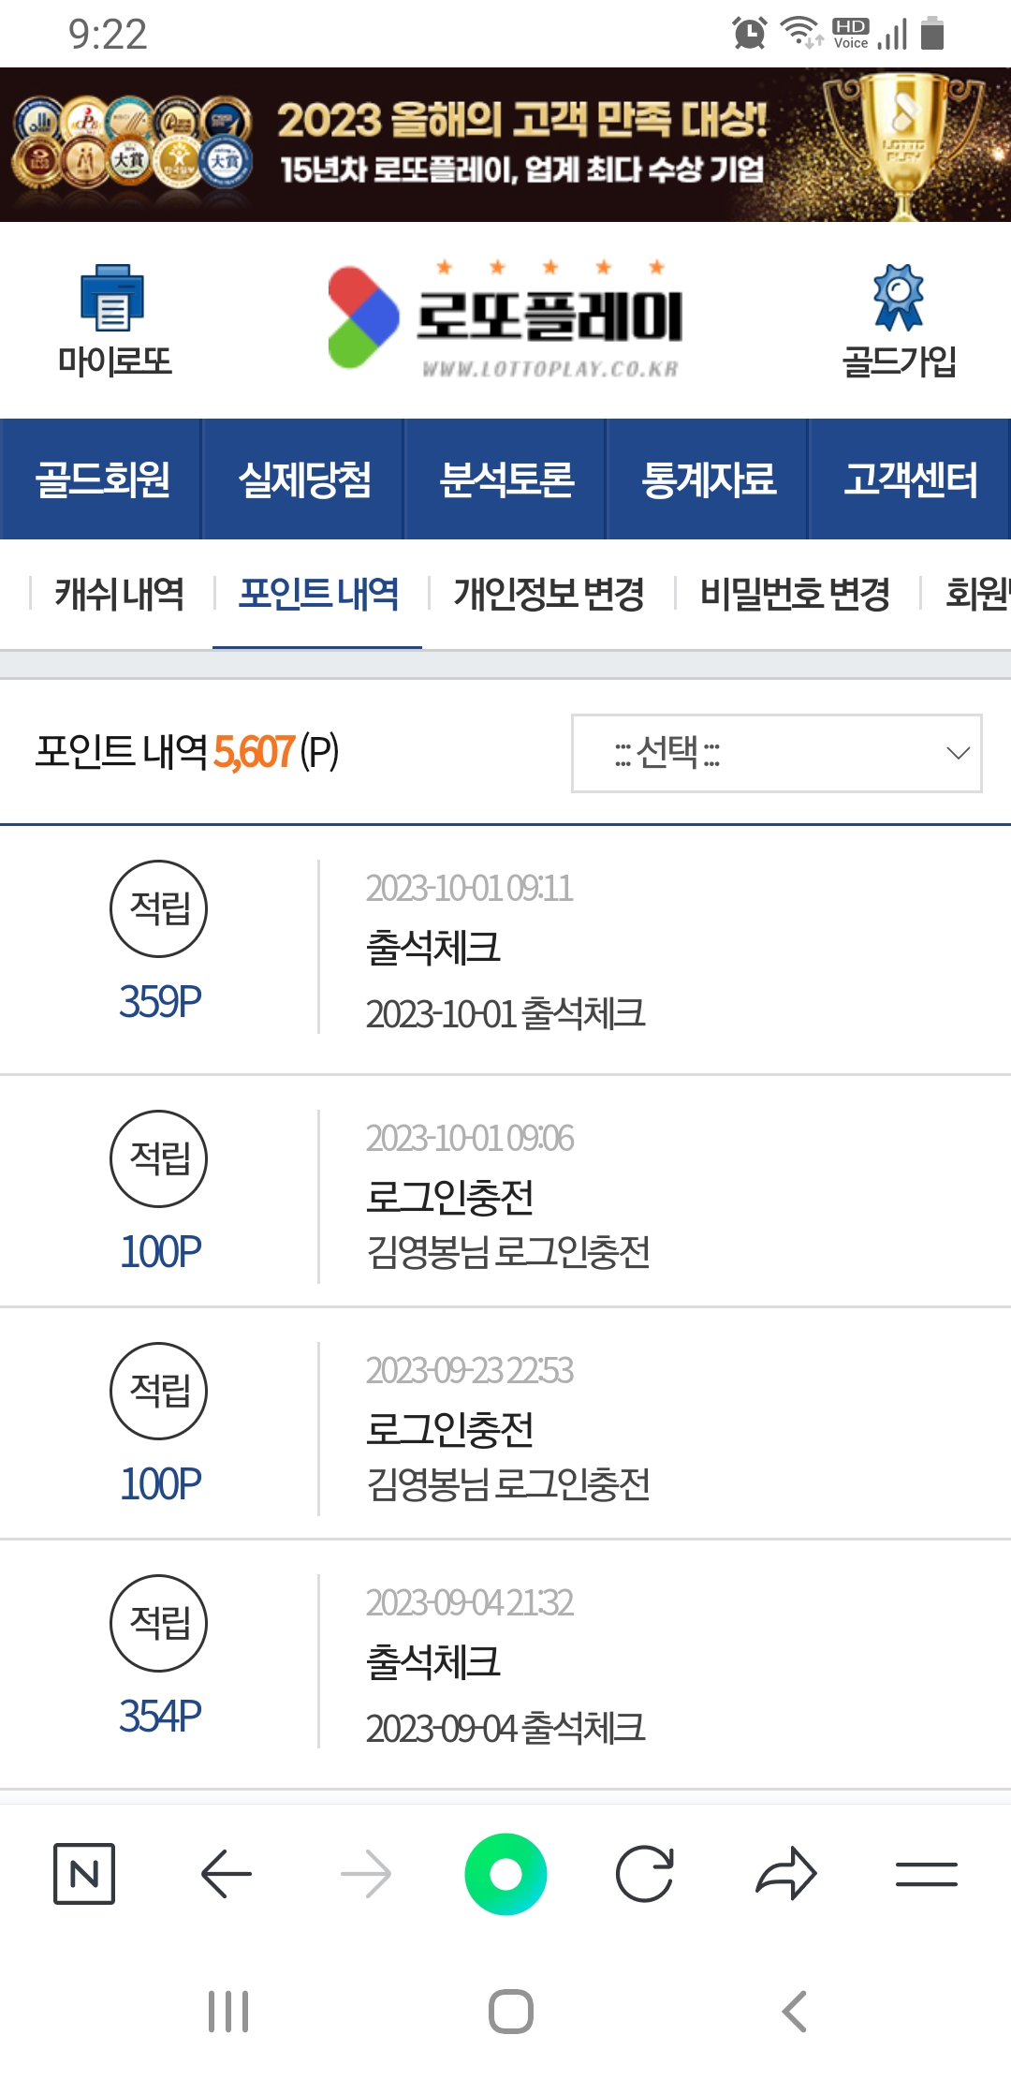Open the 선택 filter dropdown
1011x2079 pixels.
click(x=776, y=753)
